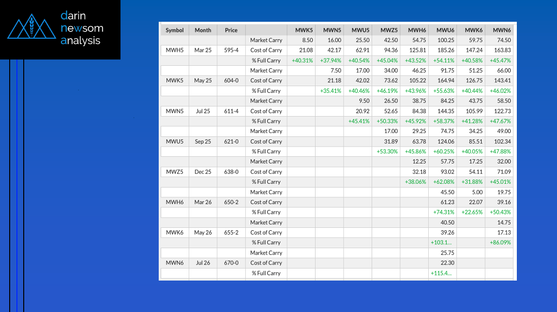Image resolution: width=557 pixels, height=312 pixels.
Task: Click the Month column header
Action: [x=203, y=30]
